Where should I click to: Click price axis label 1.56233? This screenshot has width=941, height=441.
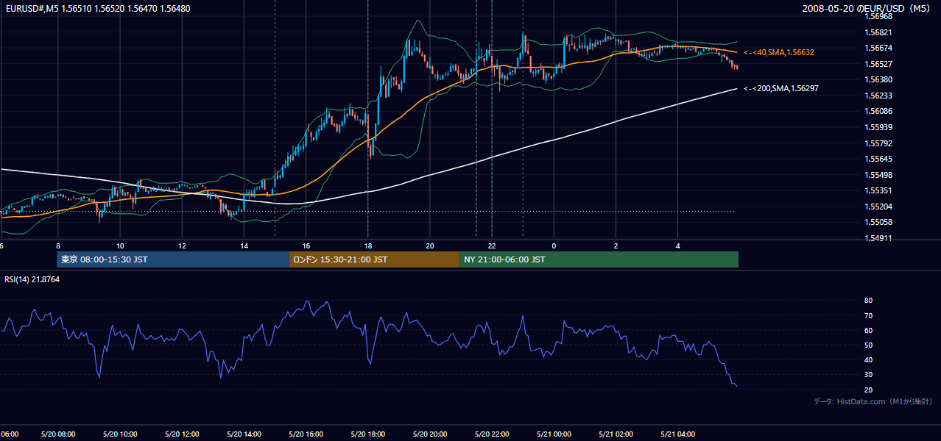(x=878, y=96)
